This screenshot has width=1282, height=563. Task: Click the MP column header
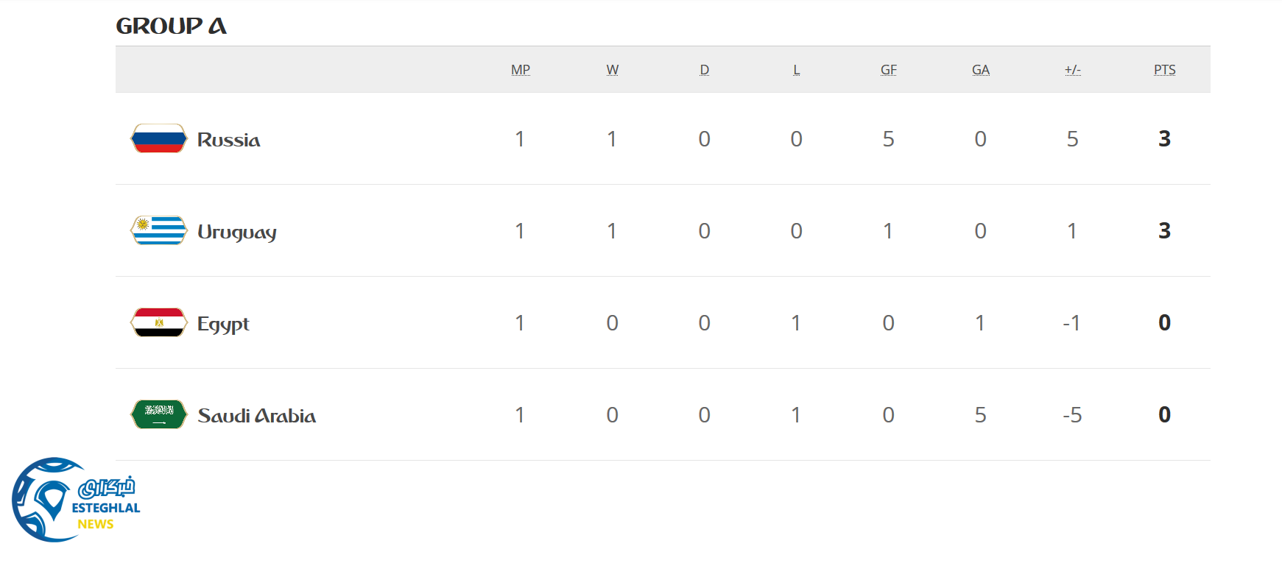pyautogui.click(x=521, y=70)
